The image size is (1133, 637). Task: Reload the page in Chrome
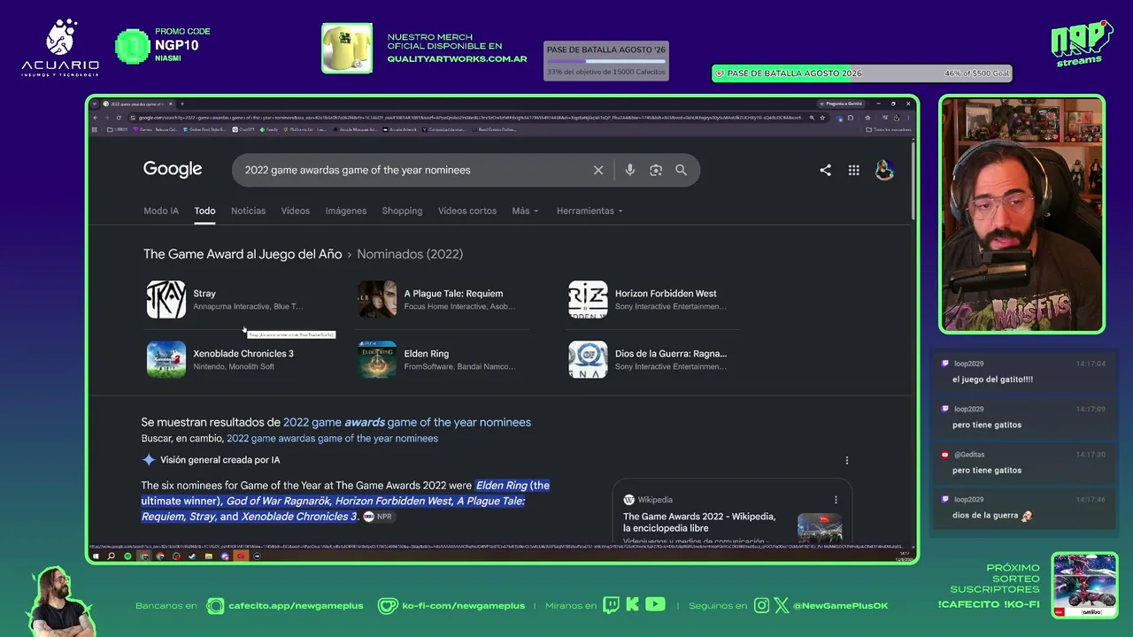pos(119,118)
